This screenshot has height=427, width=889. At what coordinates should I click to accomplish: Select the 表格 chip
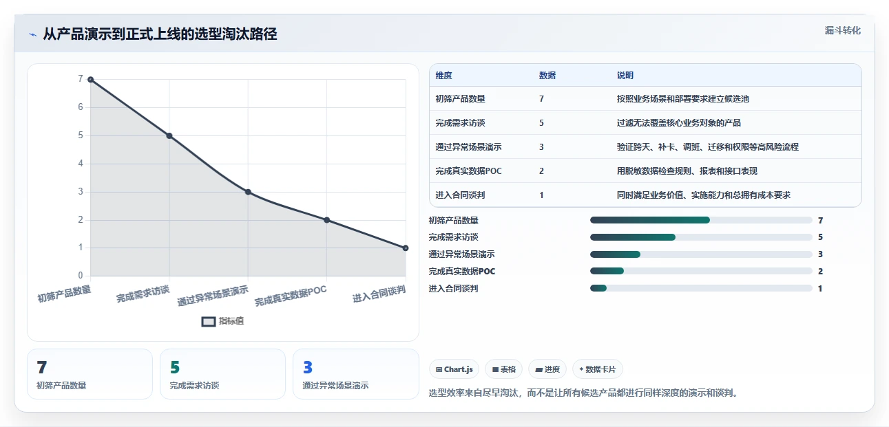(504, 369)
